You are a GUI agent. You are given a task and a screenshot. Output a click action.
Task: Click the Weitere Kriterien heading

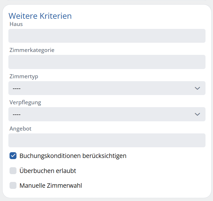click(x=40, y=16)
